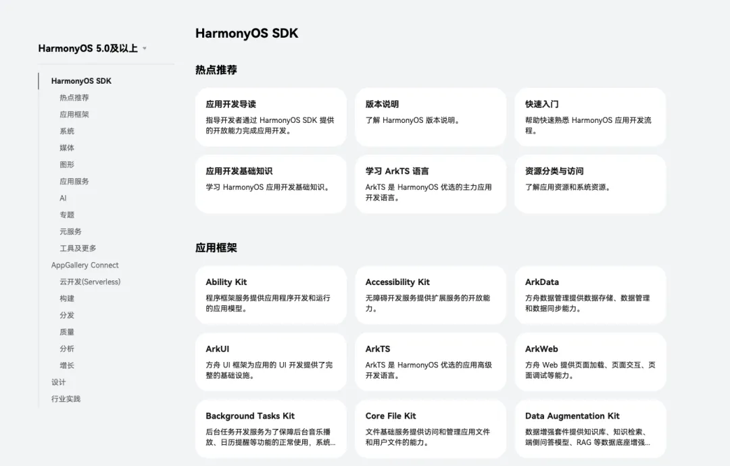Open 质量 sidebar entry

pos(66,332)
